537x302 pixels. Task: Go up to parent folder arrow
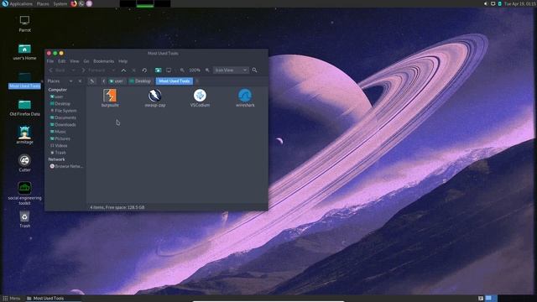[123, 70]
